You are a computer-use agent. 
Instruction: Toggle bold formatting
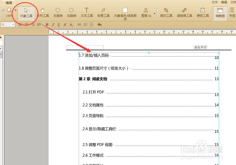tap(47, 25)
